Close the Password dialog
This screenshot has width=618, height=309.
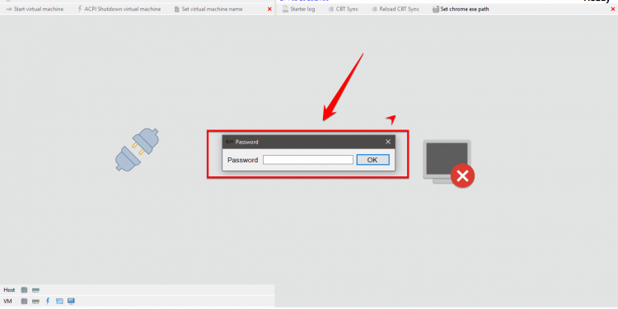tap(388, 142)
